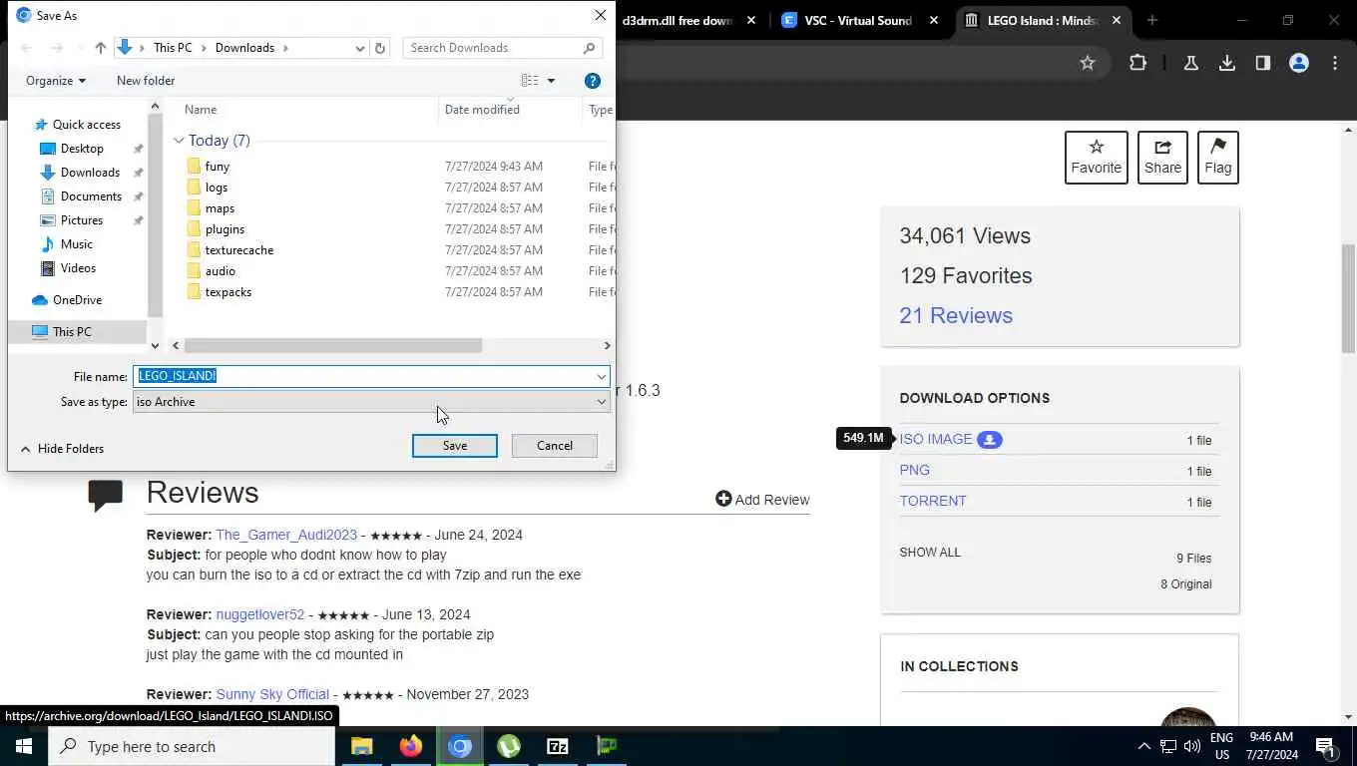Launch Firefox from taskbar
Viewport: 1357px width, 766px height.
click(410, 746)
